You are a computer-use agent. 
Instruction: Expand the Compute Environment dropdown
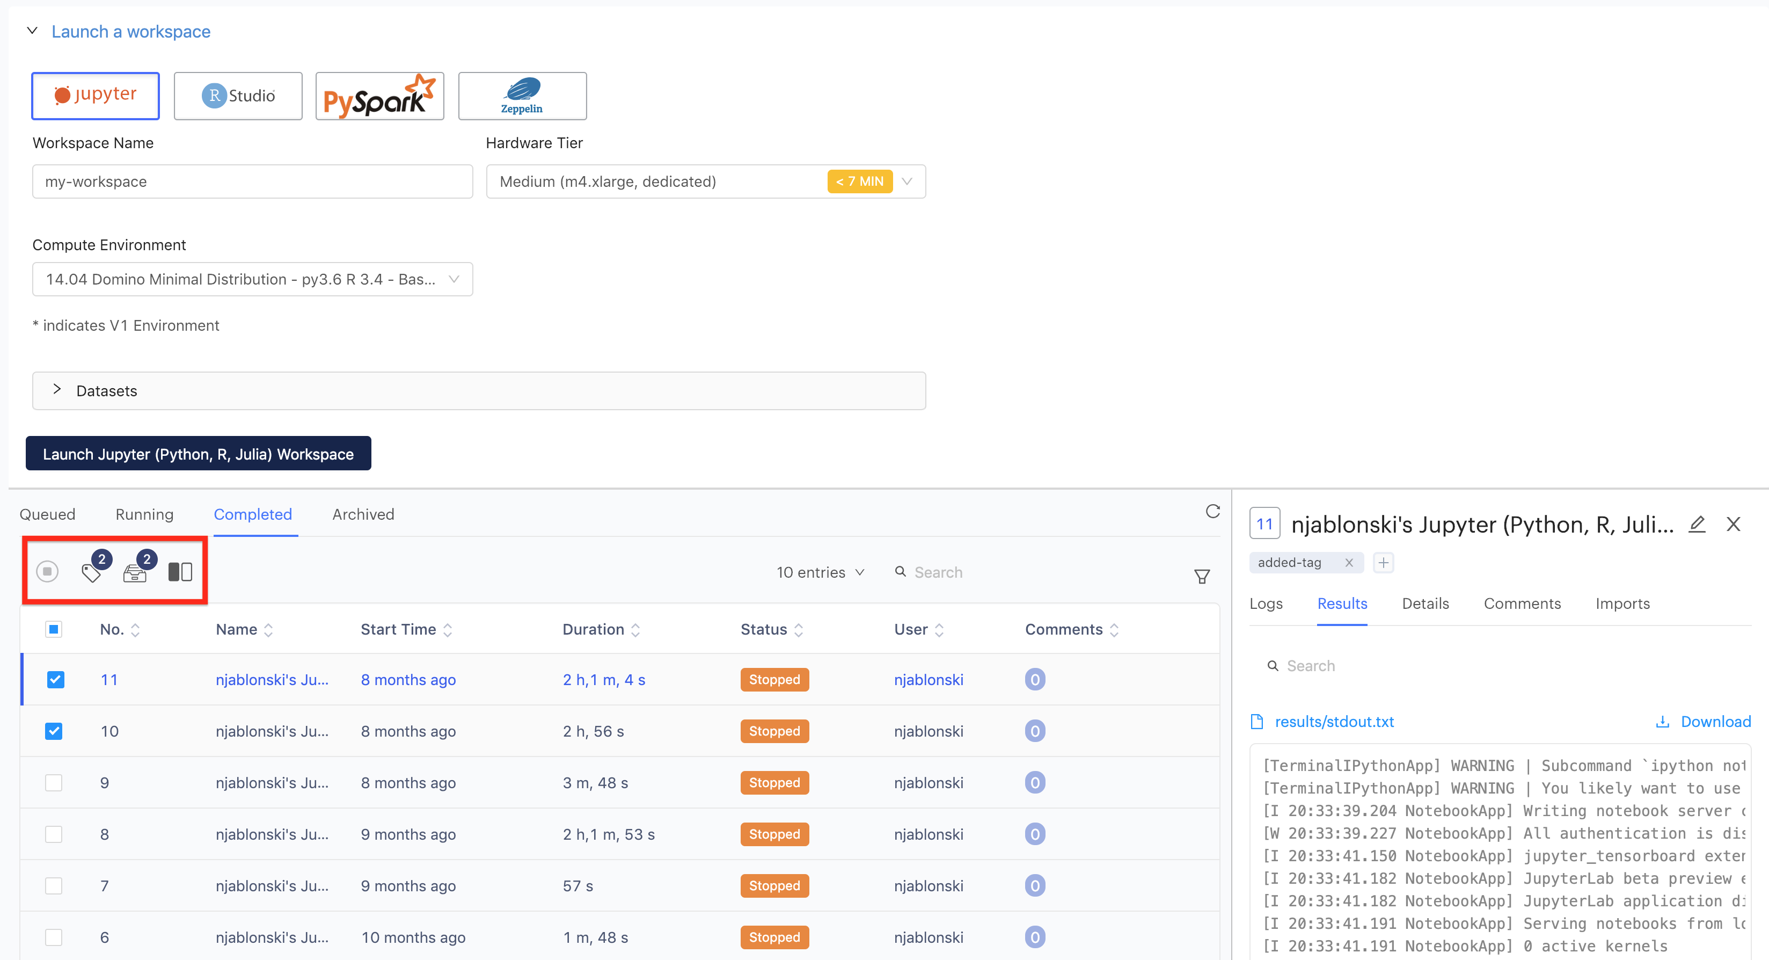(x=456, y=279)
